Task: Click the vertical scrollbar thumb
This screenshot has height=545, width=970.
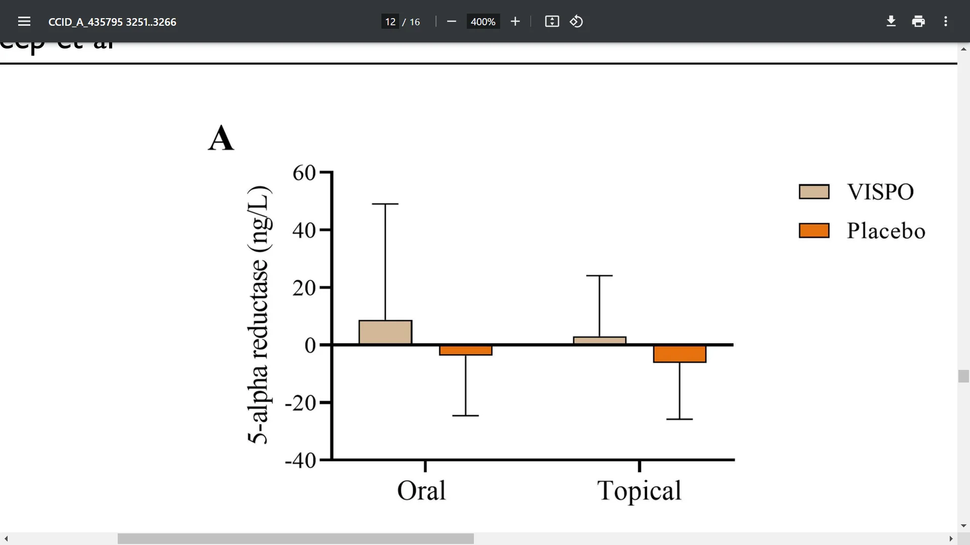Action: pos(963,376)
